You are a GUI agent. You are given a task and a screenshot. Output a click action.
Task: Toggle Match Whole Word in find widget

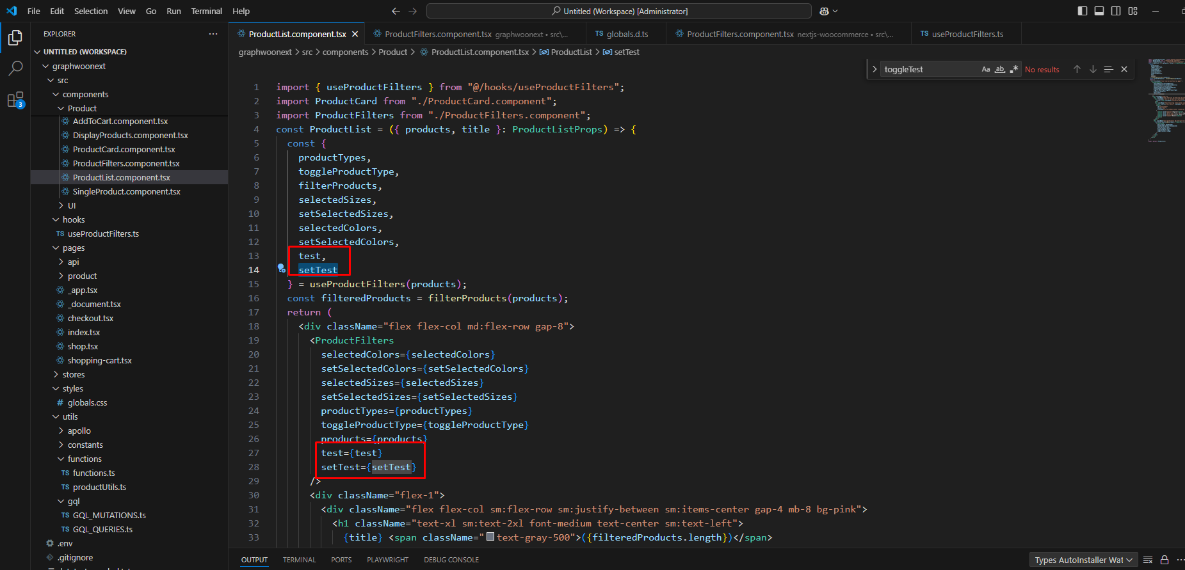tap(999, 69)
